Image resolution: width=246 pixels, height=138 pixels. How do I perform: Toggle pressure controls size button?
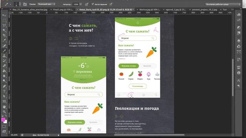pos(111,4)
